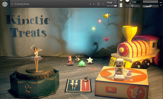
Task: Toggle the robot box on button
Action: click(x=111, y=89)
